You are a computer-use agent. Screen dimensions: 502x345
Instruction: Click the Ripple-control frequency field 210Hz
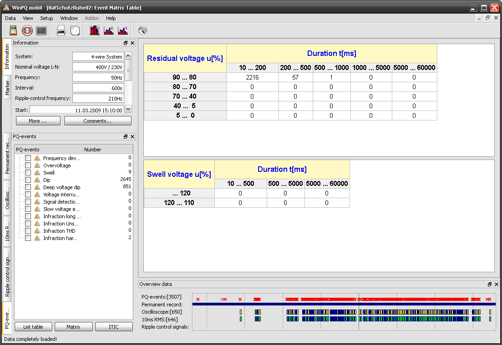(x=98, y=98)
